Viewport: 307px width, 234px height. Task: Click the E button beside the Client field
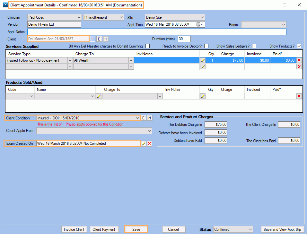coord(99,39)
